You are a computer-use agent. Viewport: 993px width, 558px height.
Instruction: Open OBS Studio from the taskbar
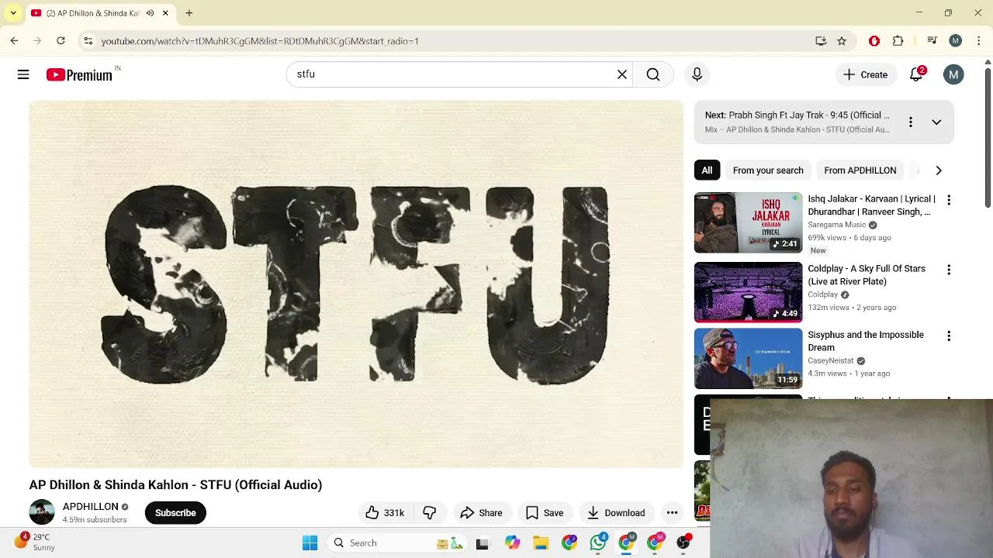(x=683, y=542)
